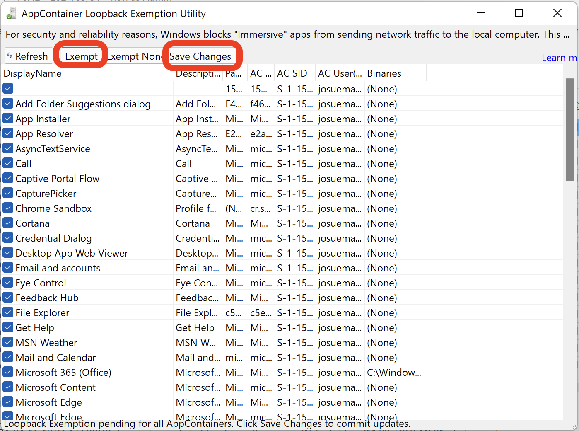Open the Learn more link
Image resolution: width=579 pixels, height=431 pixels.
(x=559, y=58)
